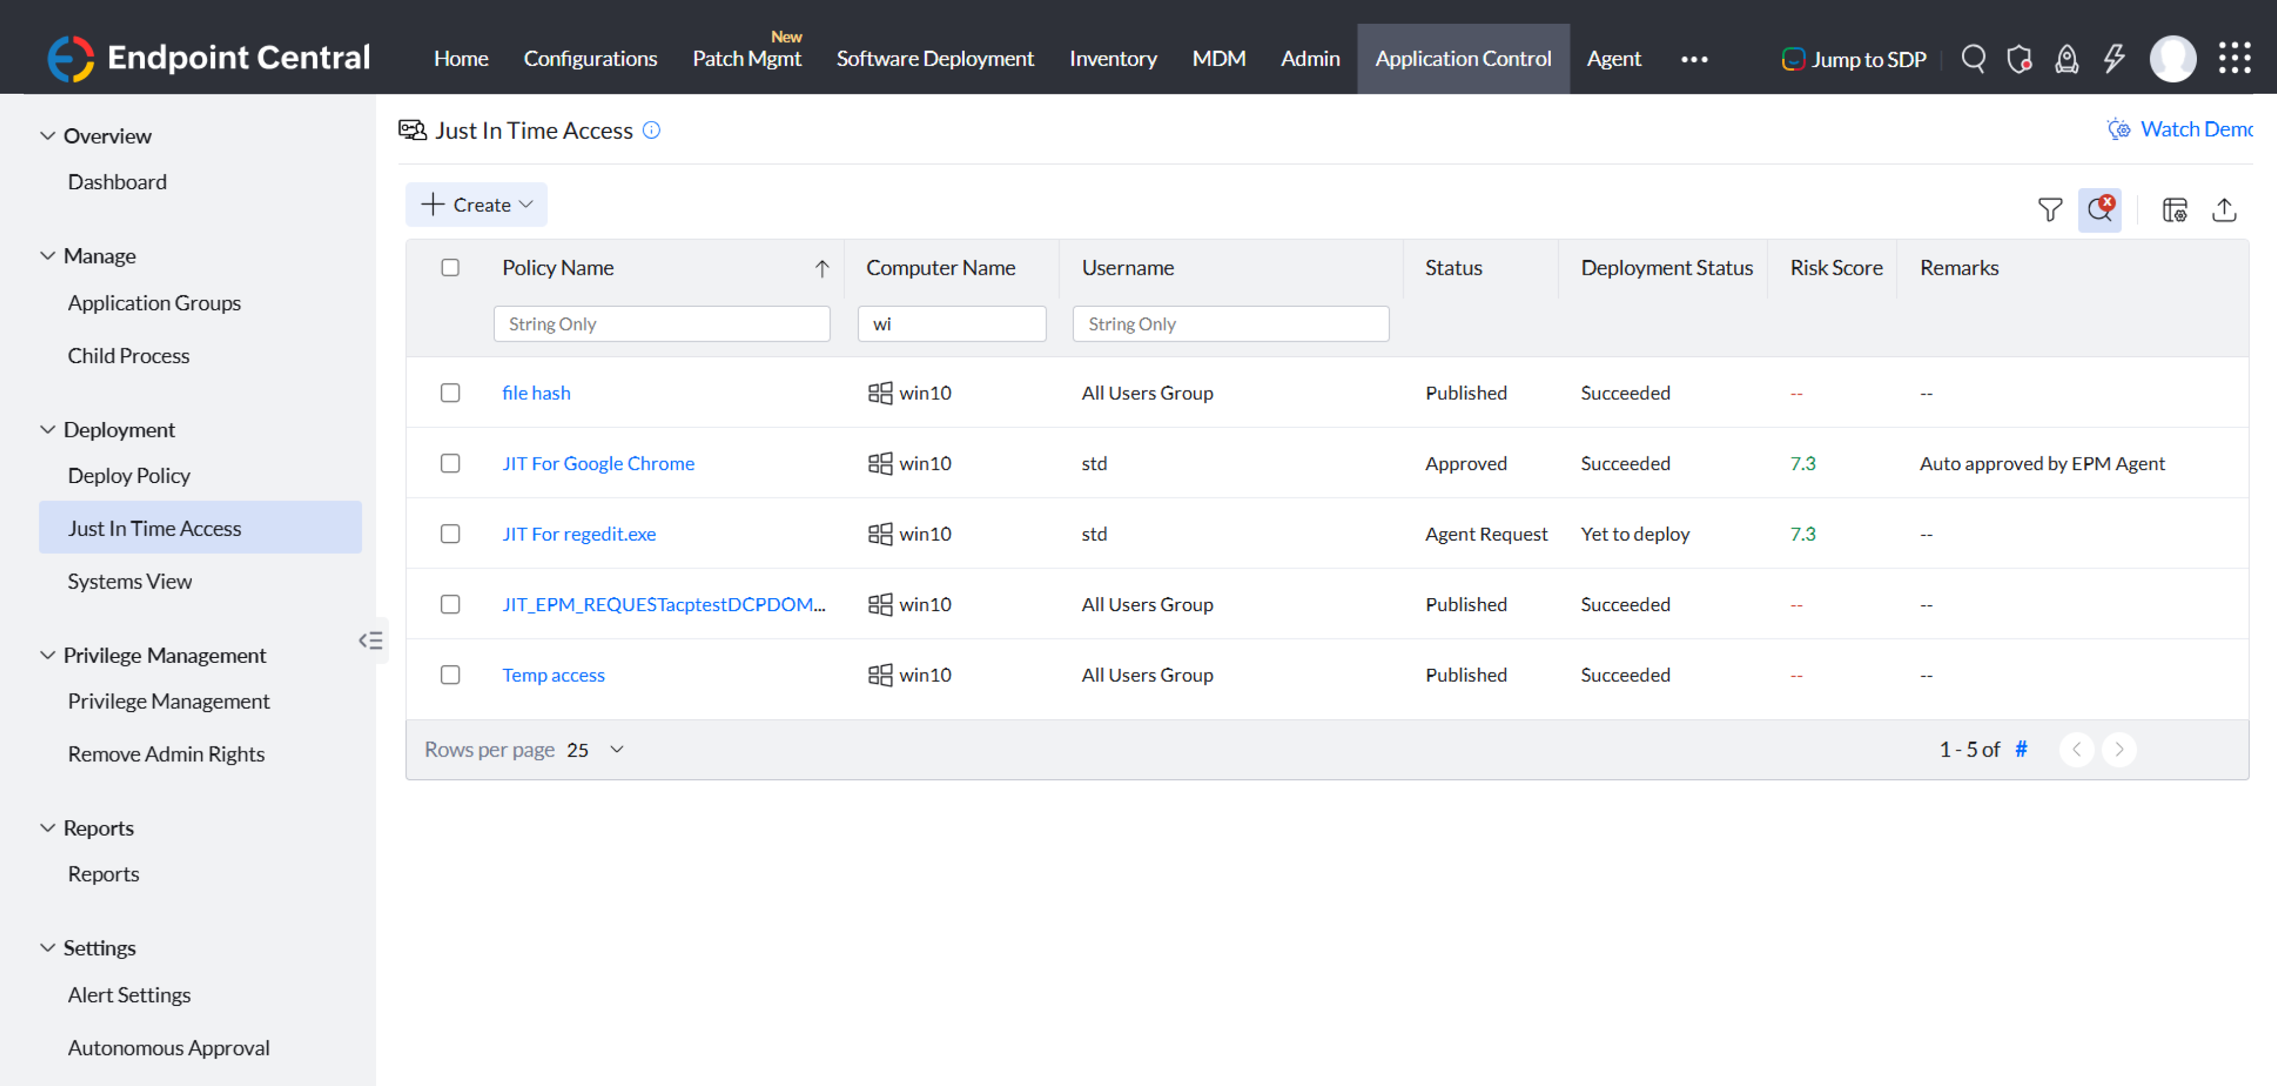The image size is (2277, 1086).
Task: Select the JIT For regedit.exe row checkbox
Action: (x=450, y=534)
